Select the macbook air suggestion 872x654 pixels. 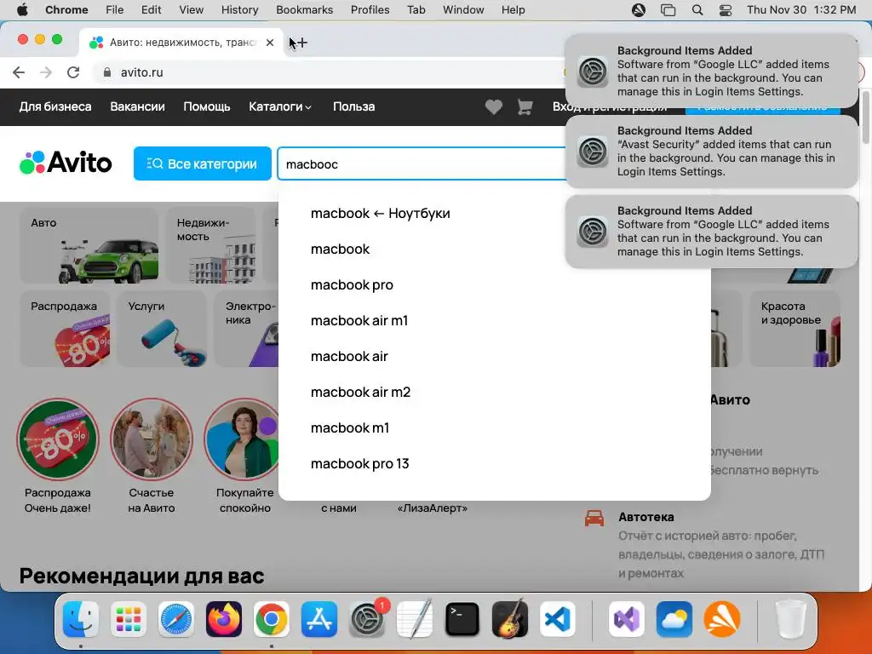349,356
